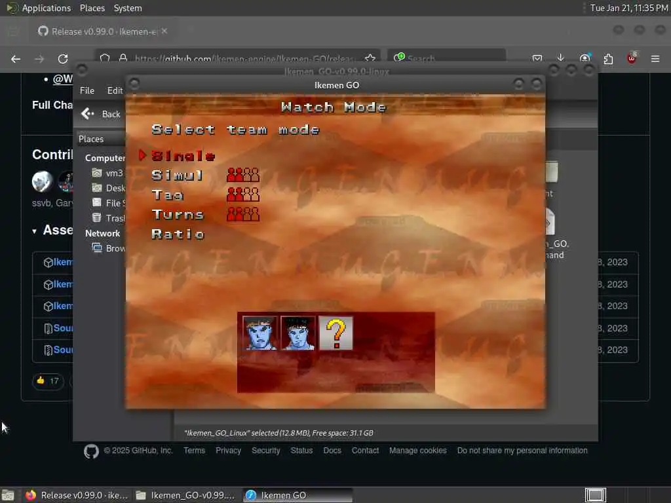
Task: Open Status link in footer
Action: pos(301,451)
